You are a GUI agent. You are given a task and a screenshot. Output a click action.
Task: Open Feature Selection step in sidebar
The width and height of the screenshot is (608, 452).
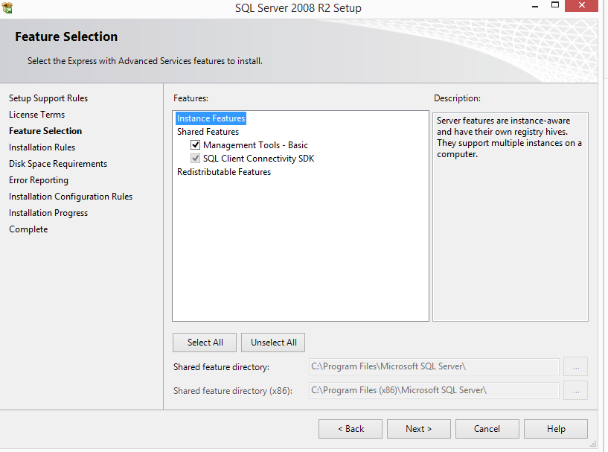(45, 131)
